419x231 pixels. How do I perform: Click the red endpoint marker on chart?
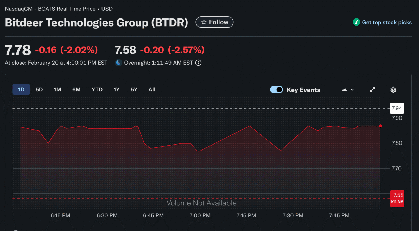(380, 126)
